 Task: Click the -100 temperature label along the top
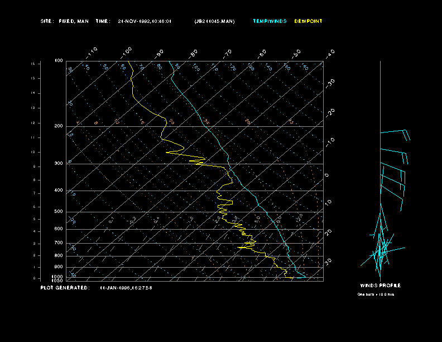click(x=127, y=51)
